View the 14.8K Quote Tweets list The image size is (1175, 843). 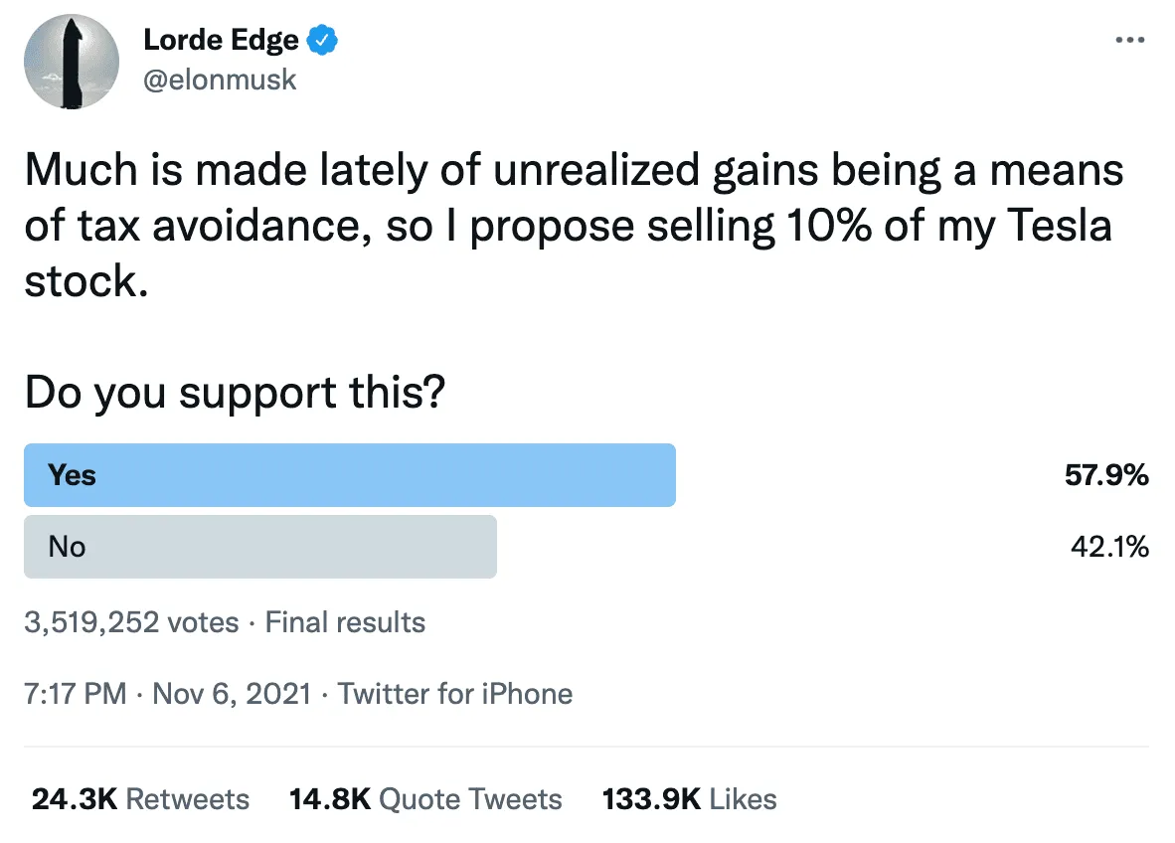point(425,799)
